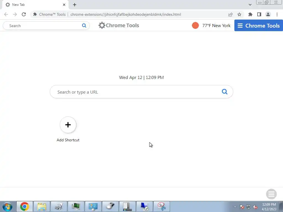View 77°F New York weather details
Screen dimensions: 283x212
(x=216, y=26)
